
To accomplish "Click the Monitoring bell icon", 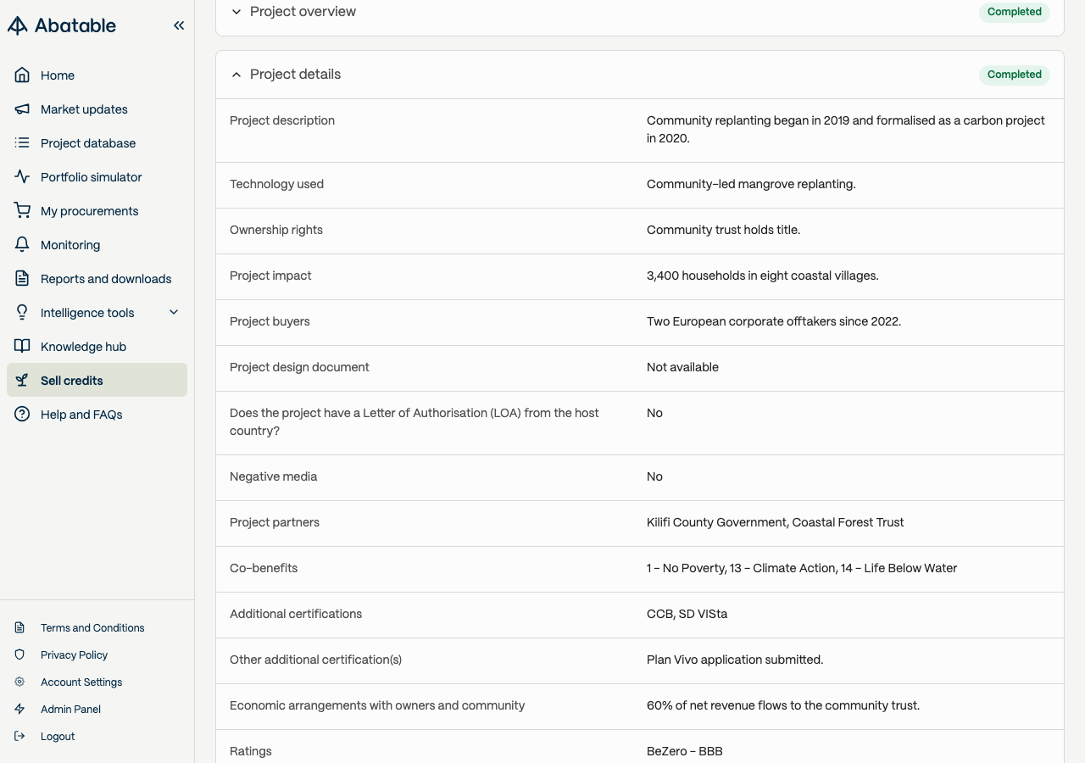I will [x=23, y=245].
